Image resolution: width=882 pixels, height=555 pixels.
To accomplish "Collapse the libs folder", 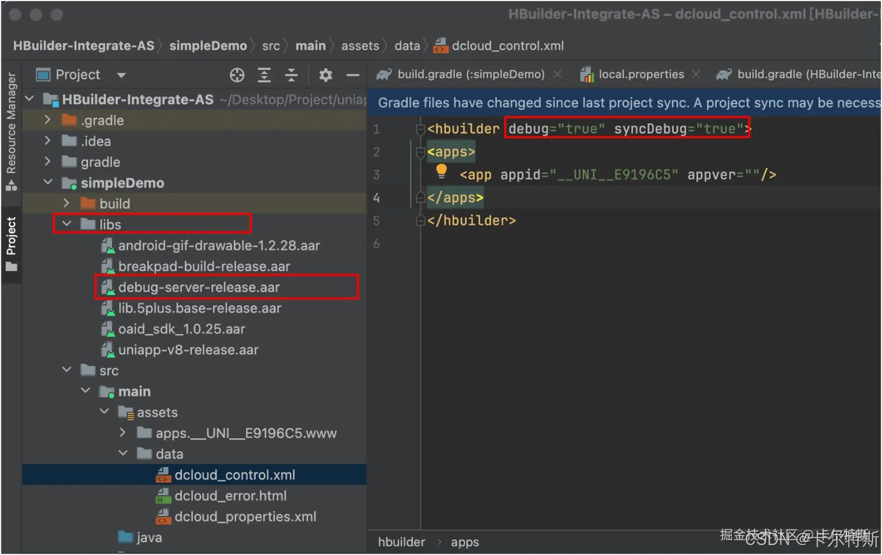I will (66, 224).
